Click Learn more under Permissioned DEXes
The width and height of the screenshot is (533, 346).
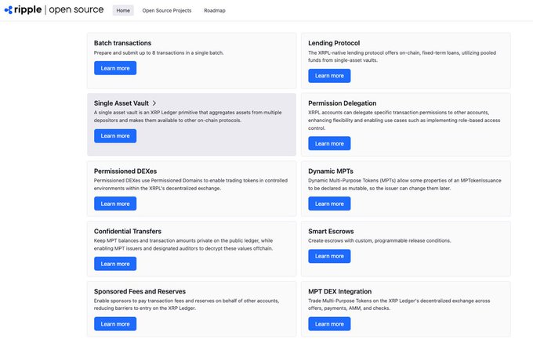pos(115,204)
